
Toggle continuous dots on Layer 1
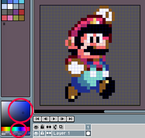pos(49,133)
